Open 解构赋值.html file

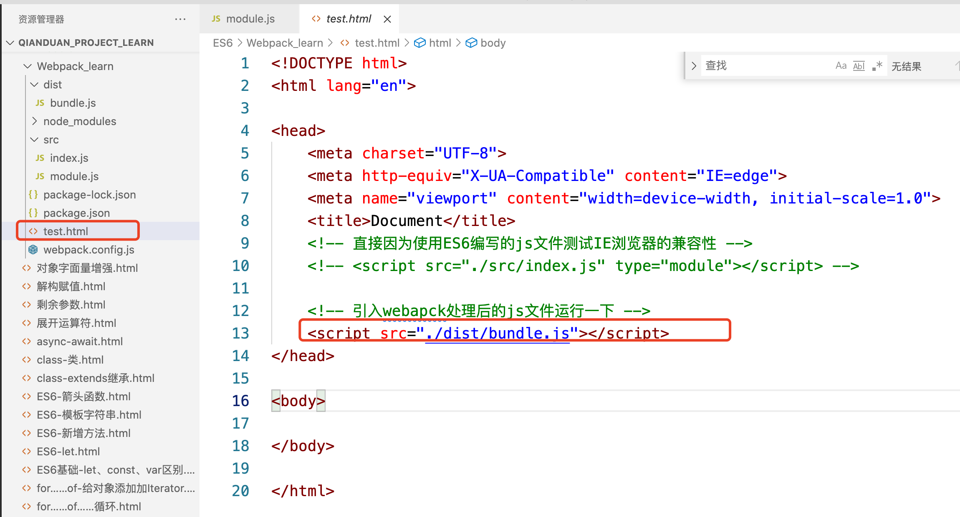tap(71, 286)
